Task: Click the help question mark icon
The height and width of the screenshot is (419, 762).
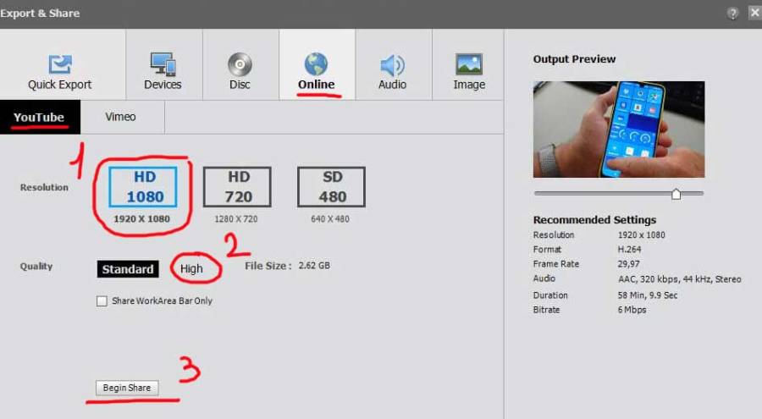Action: coord(732,13)
